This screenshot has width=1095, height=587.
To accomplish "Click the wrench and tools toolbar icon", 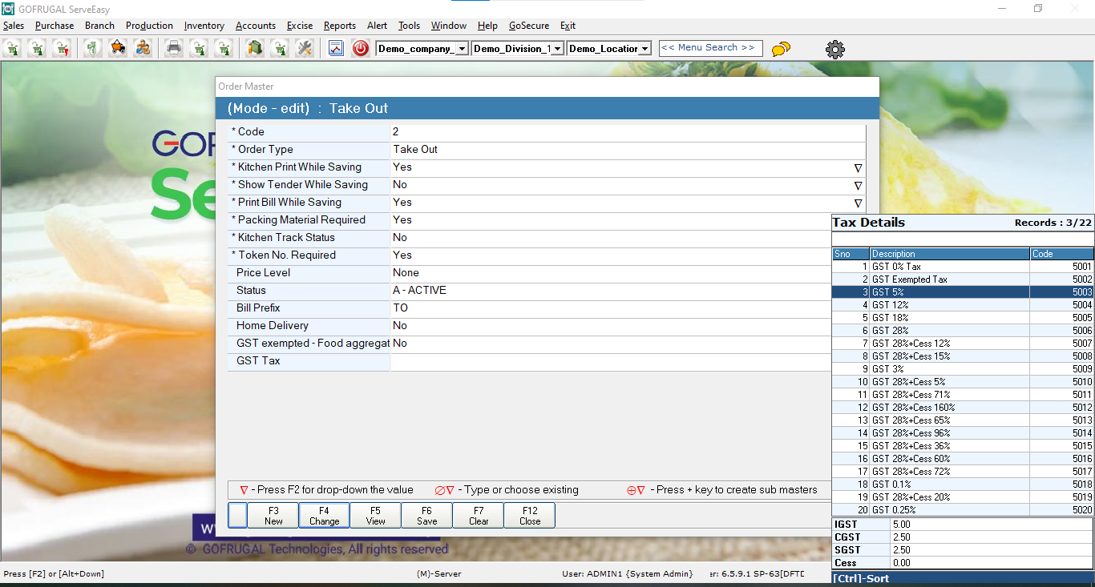I will click(x=304, y=48).
